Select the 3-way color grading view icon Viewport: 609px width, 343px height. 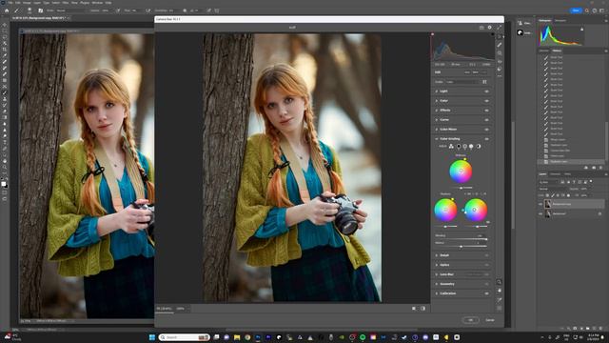click(451, 146)
